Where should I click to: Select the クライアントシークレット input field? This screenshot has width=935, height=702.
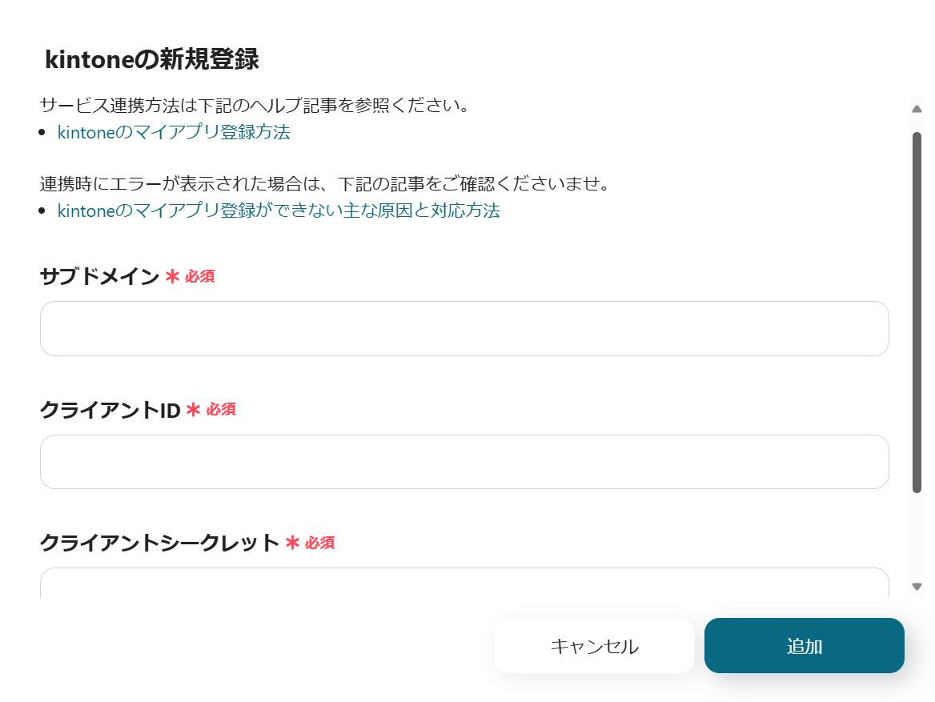(x=464, y=584)
